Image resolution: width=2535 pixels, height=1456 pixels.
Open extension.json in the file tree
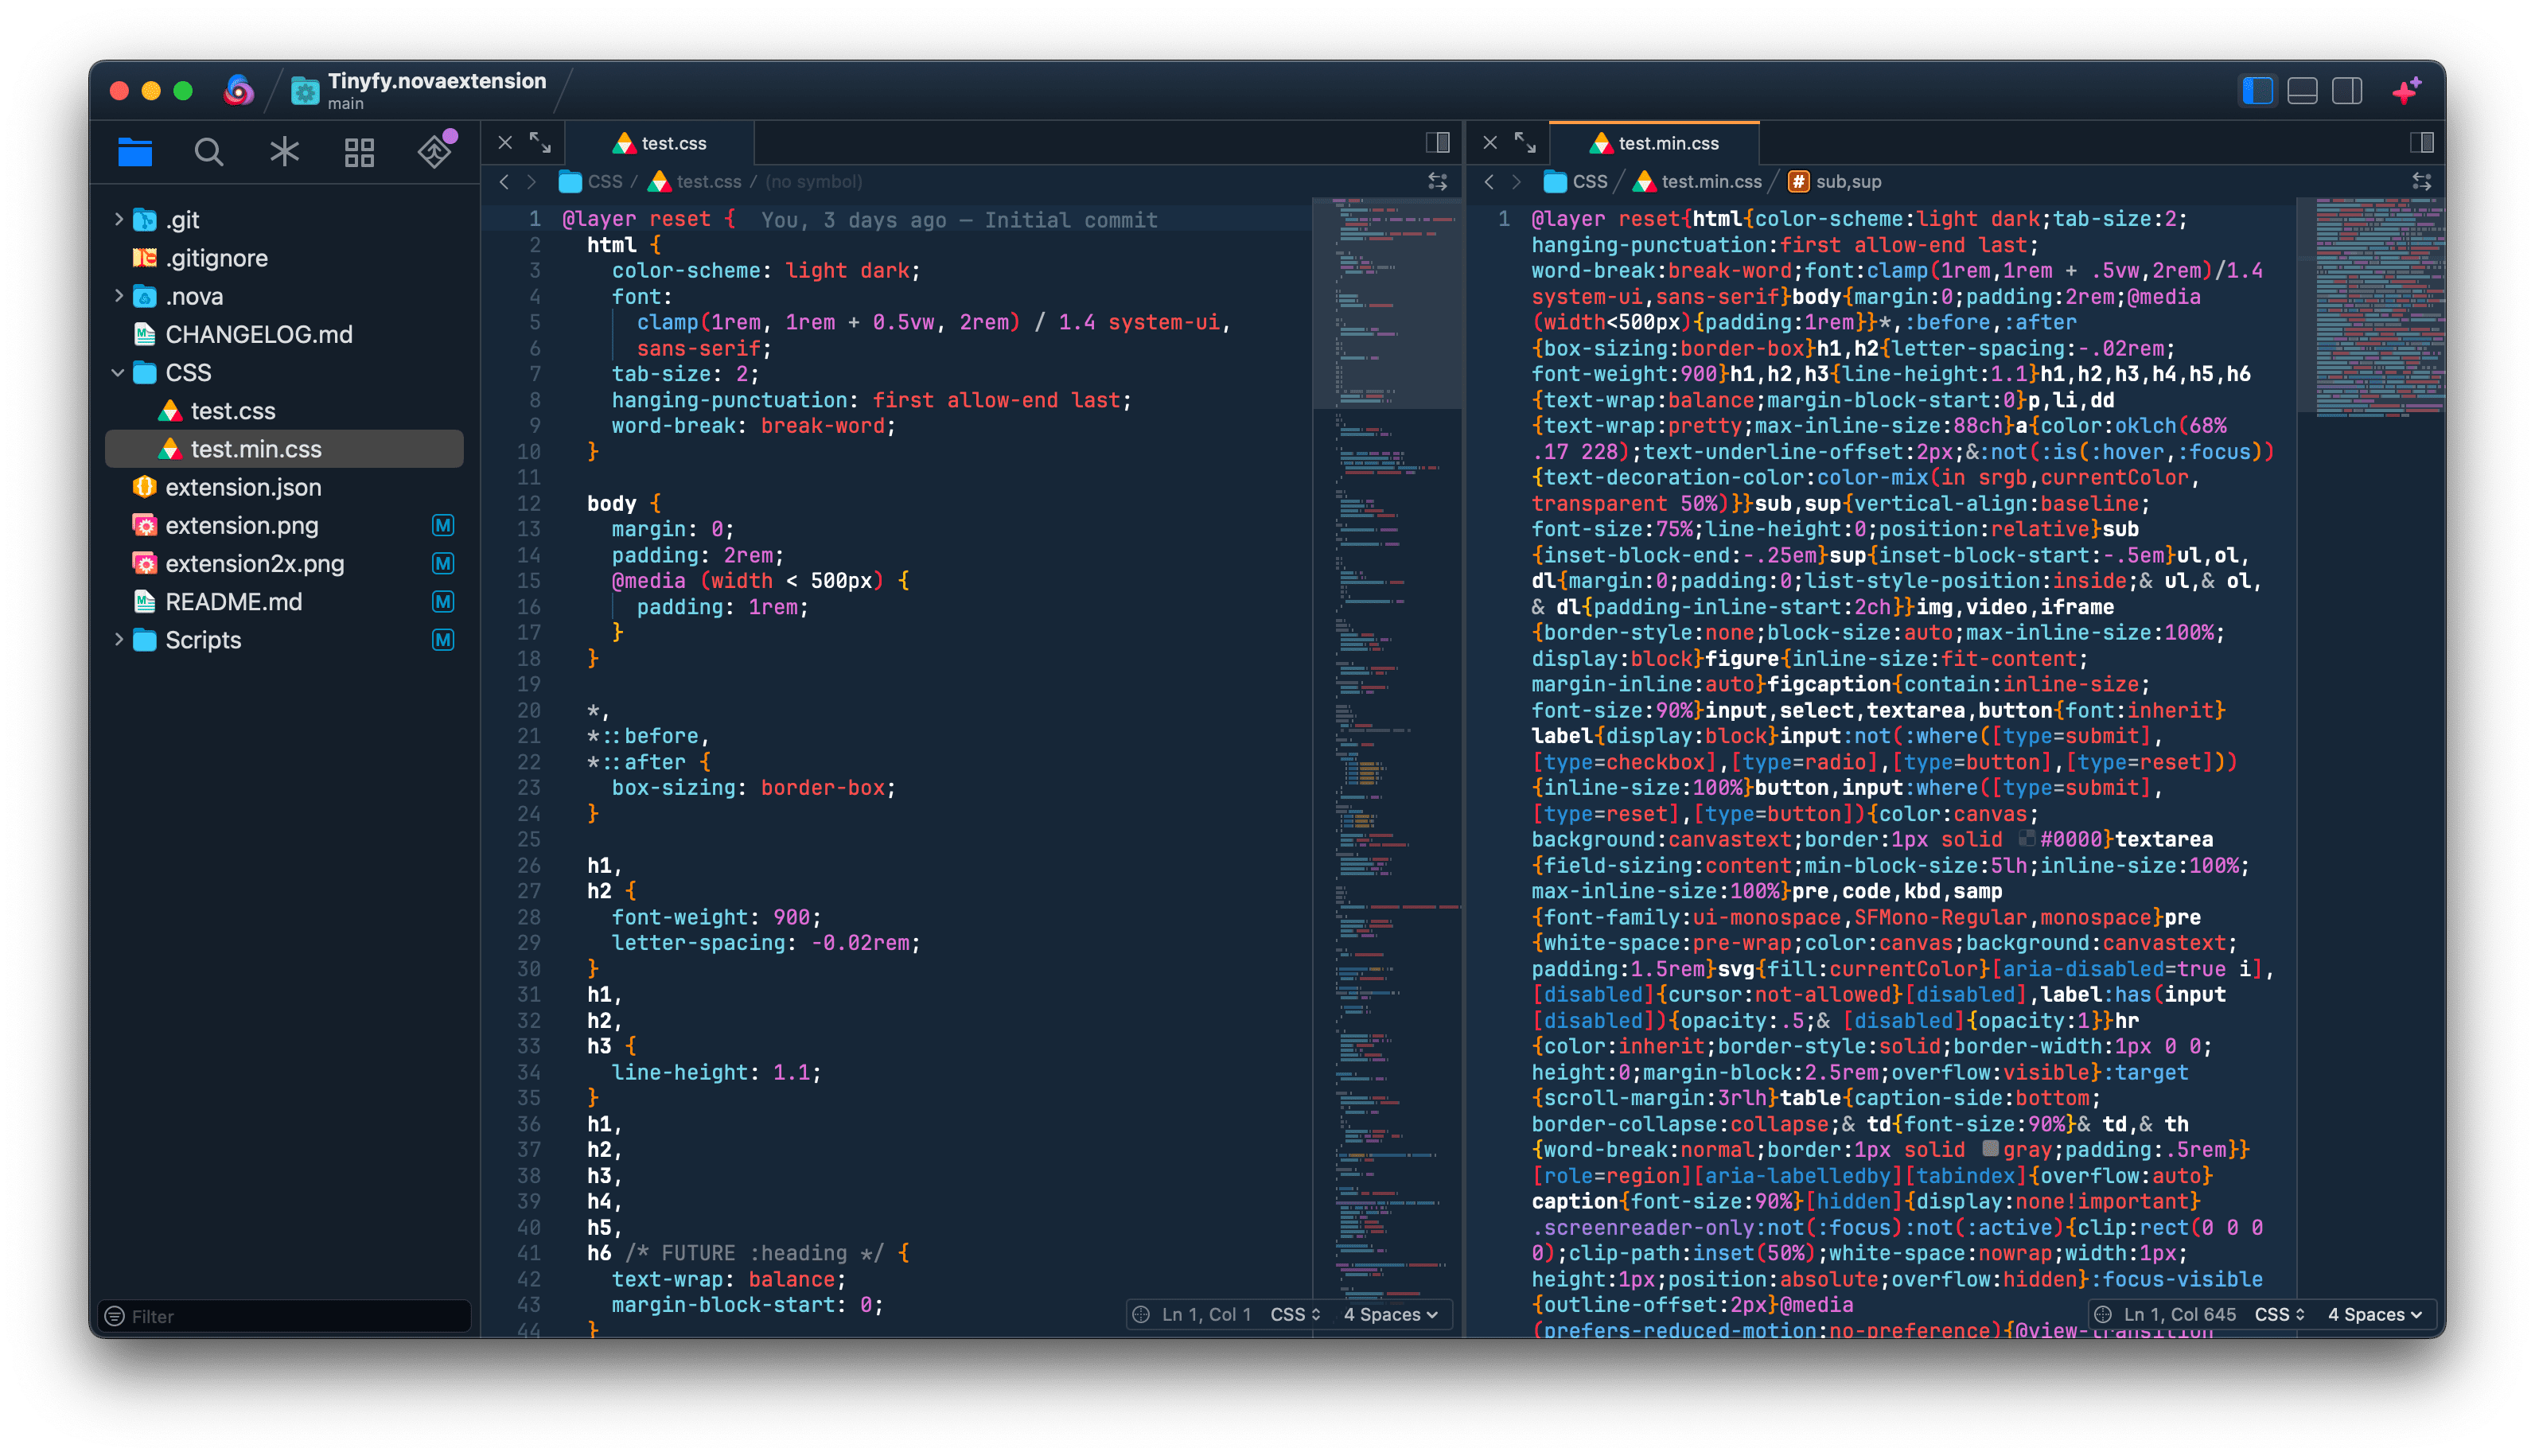[243, 487]
